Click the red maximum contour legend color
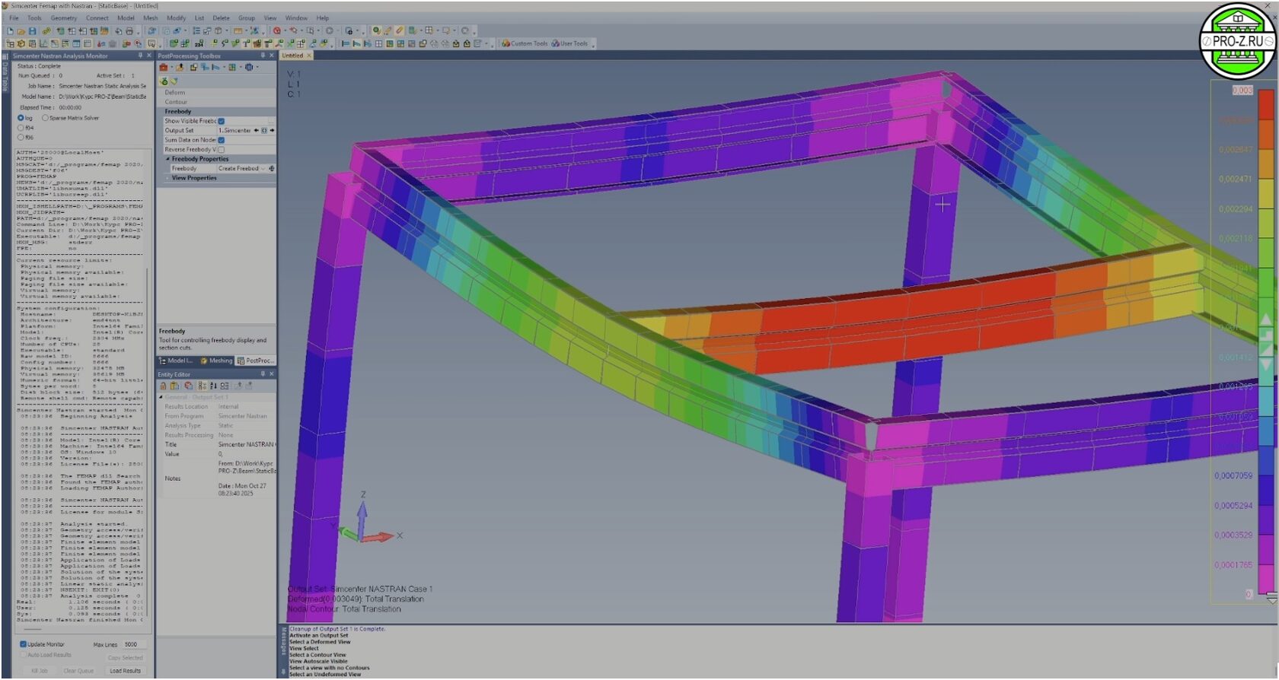1279x680 pixels. pos(1266,104)
